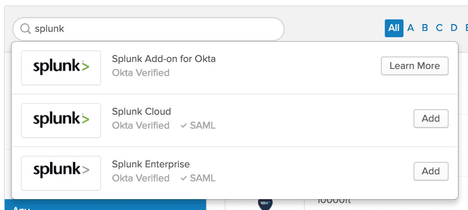Open Splunk Add-on for Okta logo

point(61,68)
